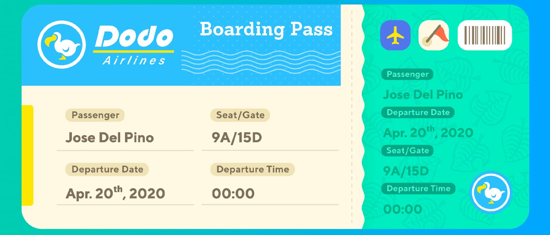Screen dimensions: 550x235
Task: Select the 00:00 time field on main ticket
Action: (270, 193)
